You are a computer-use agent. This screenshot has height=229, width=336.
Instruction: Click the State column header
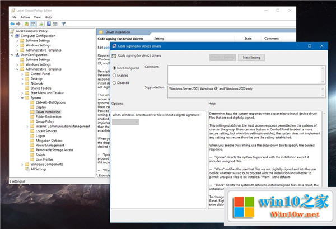coord(248,38)
